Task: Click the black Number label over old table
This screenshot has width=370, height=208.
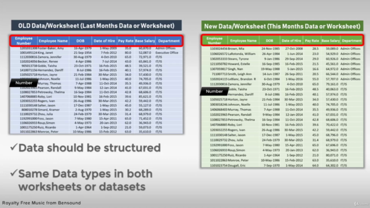Action: tap(24, 83)
